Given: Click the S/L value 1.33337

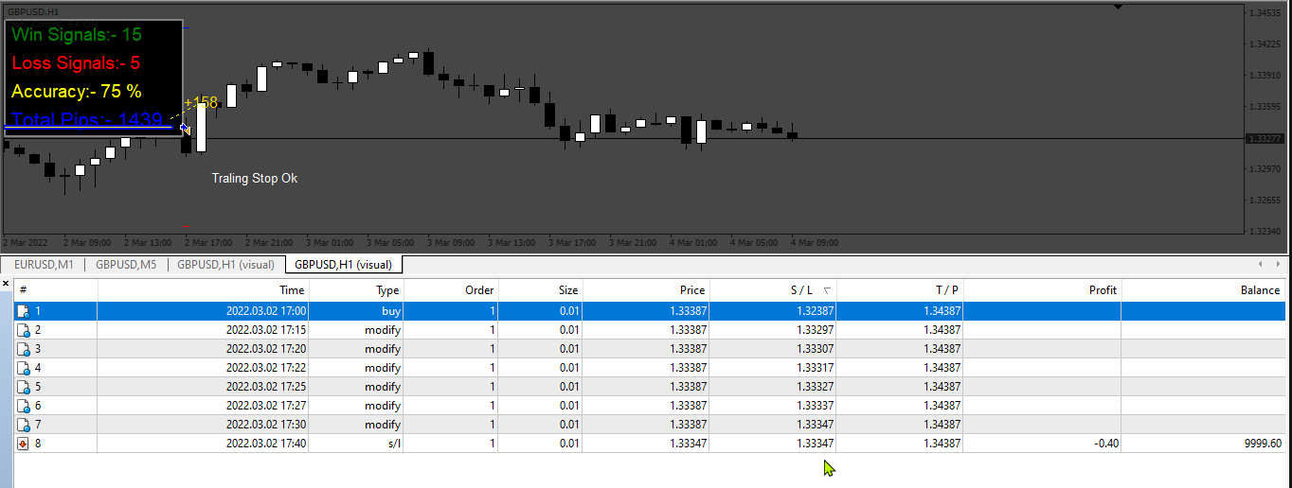Looking at the screenshot, I should tap(816, 406).
